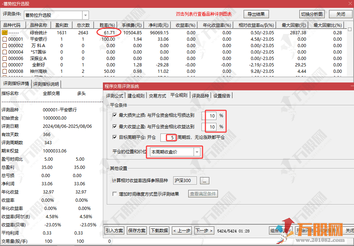Click the document icon beside 000006
This screenshot has width=354, height=246.
5,59
